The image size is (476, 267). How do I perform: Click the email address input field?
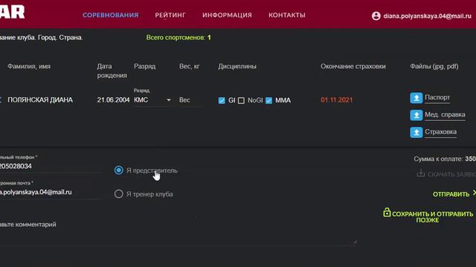coord(50,192)
